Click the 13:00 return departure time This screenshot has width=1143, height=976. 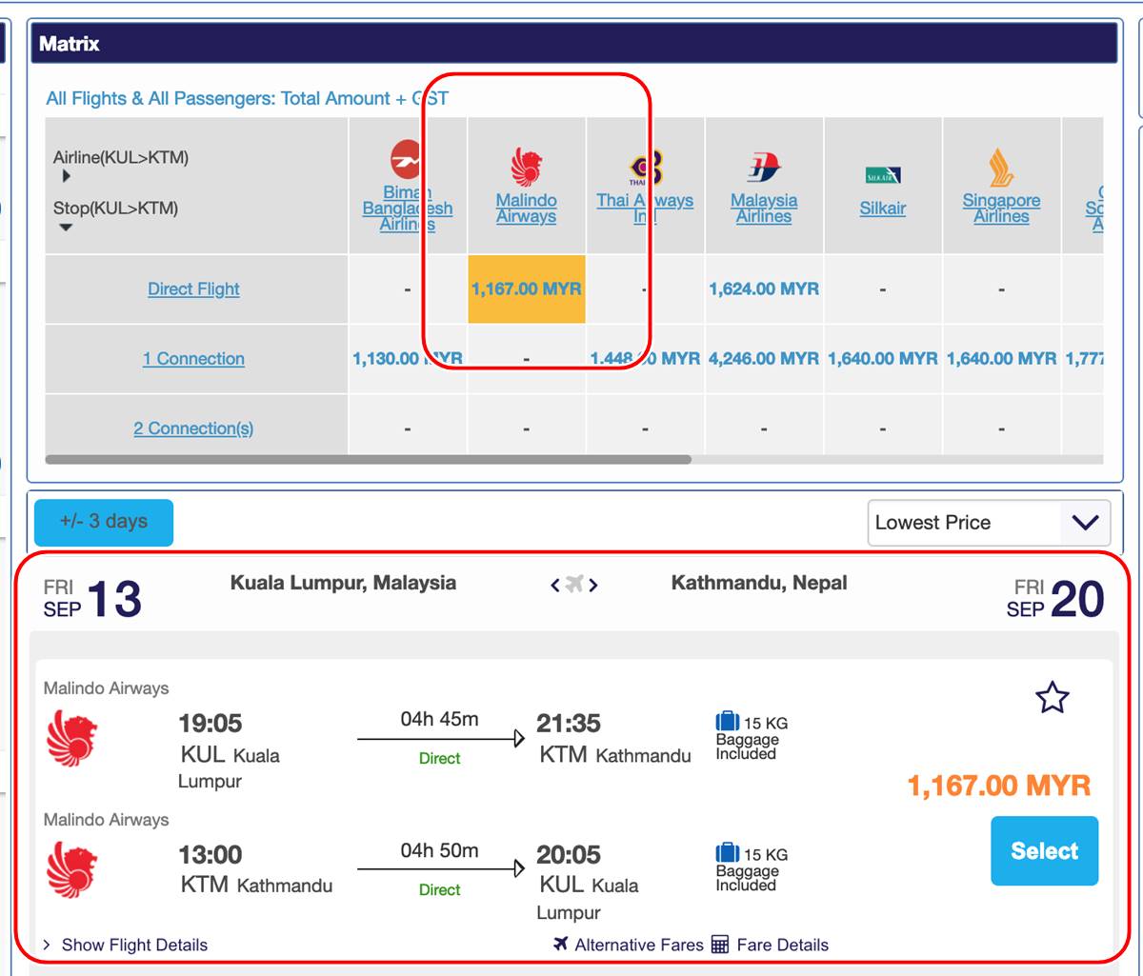pos(211,855)
